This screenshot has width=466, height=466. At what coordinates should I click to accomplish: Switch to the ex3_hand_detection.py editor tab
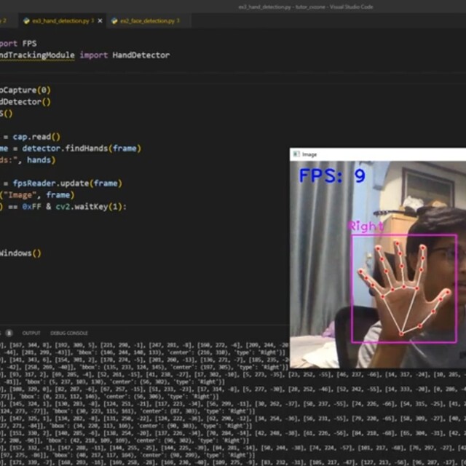point(58,21)
